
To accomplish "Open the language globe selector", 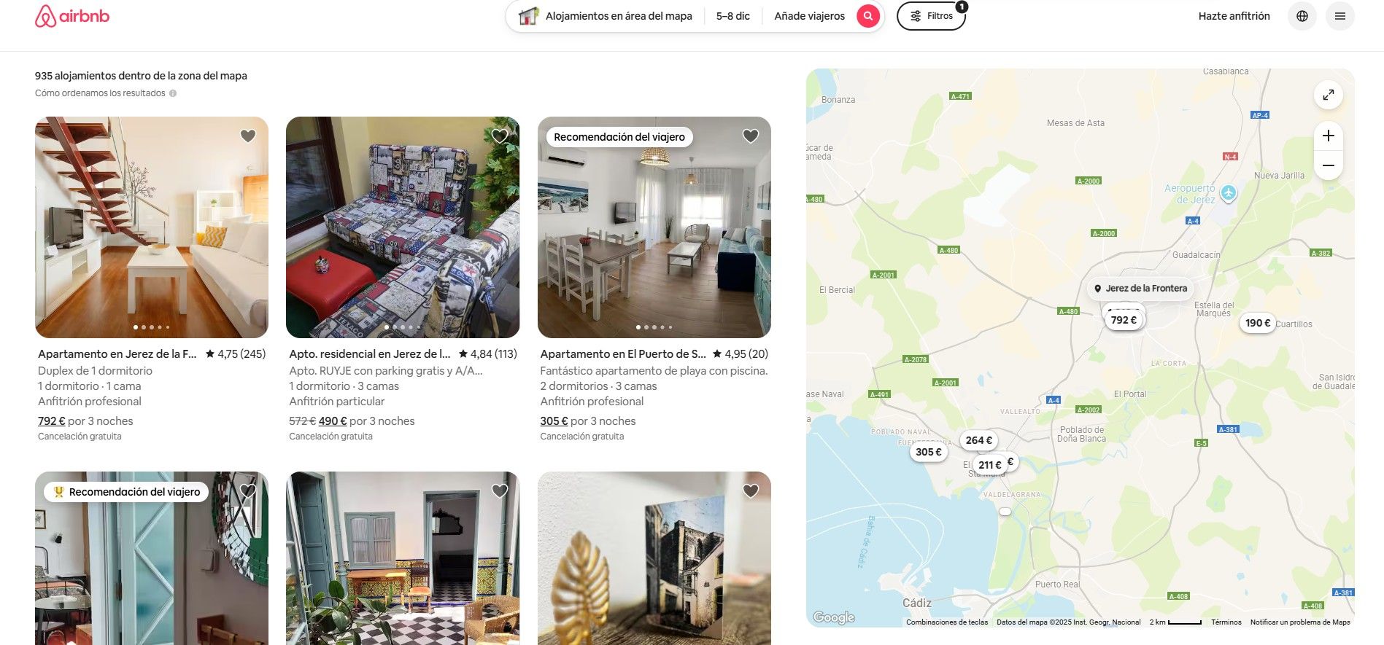I will pyautogui.click(x=1302, y=16).
